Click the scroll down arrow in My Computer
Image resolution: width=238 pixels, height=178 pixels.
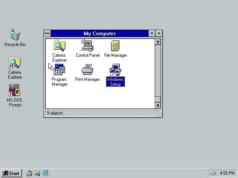tap(158, 105)
